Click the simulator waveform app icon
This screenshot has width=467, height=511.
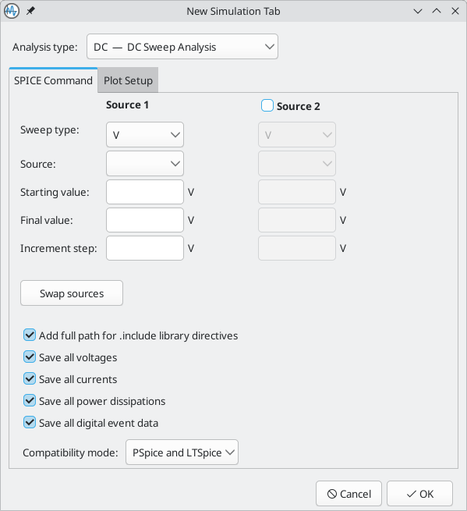(x=12, y=11)
